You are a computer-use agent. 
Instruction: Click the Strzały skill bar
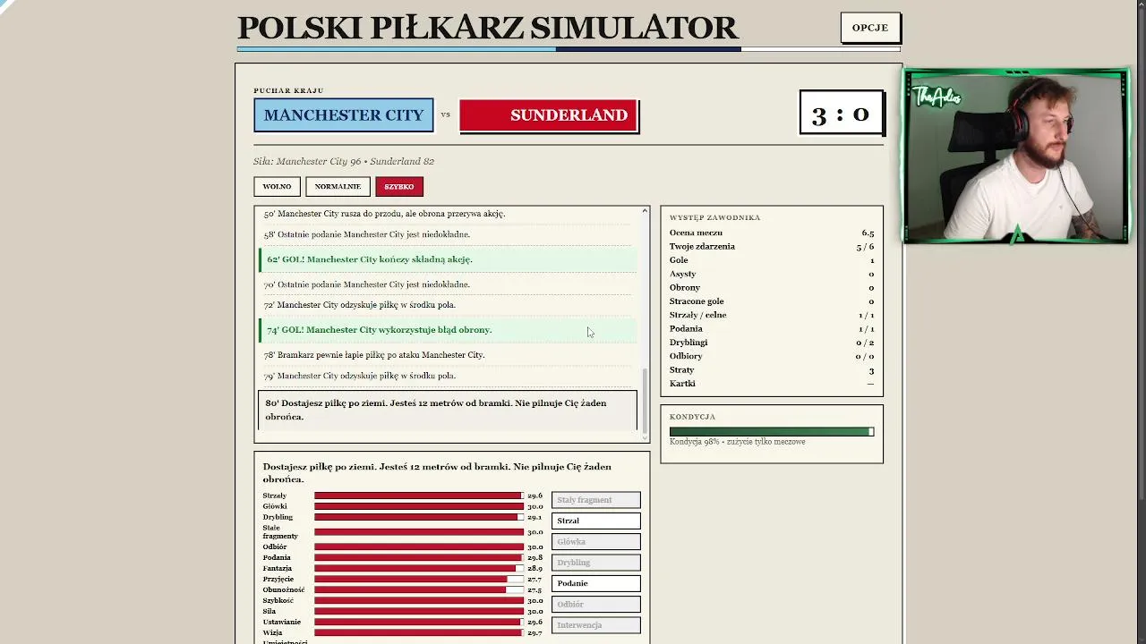[x=419, y=496]
